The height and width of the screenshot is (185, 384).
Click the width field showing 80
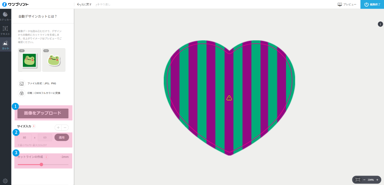pyautogui.click(x=25, y=138)
